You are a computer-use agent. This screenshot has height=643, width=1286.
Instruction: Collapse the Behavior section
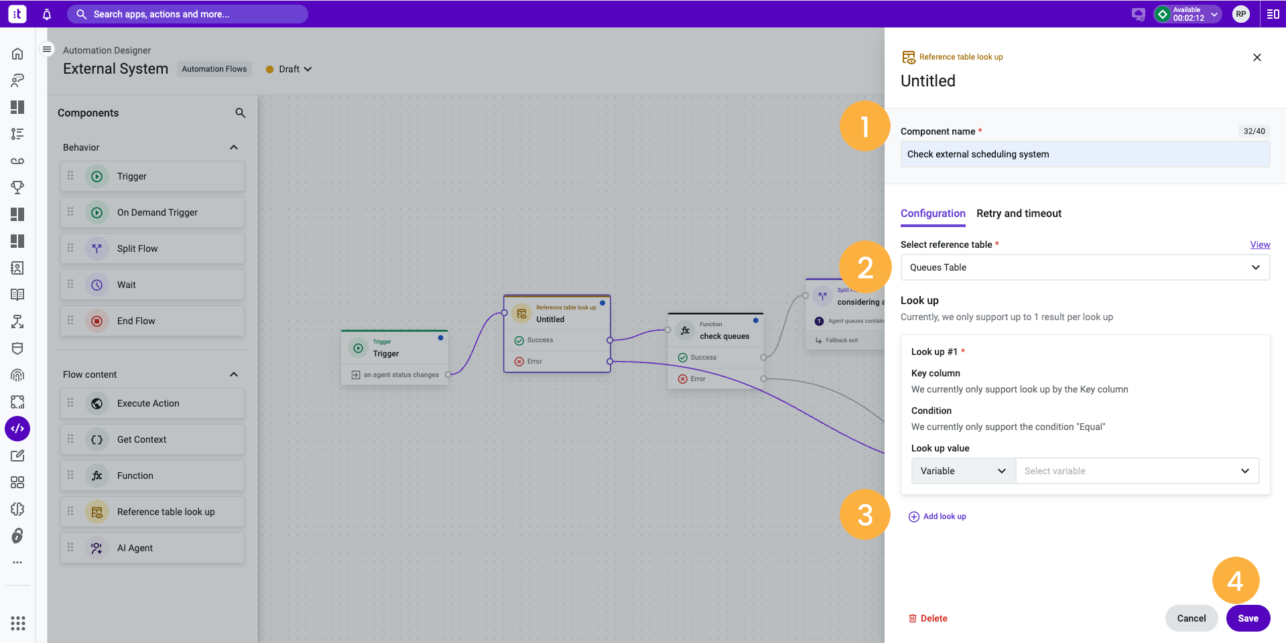click(x=234, y=147)
